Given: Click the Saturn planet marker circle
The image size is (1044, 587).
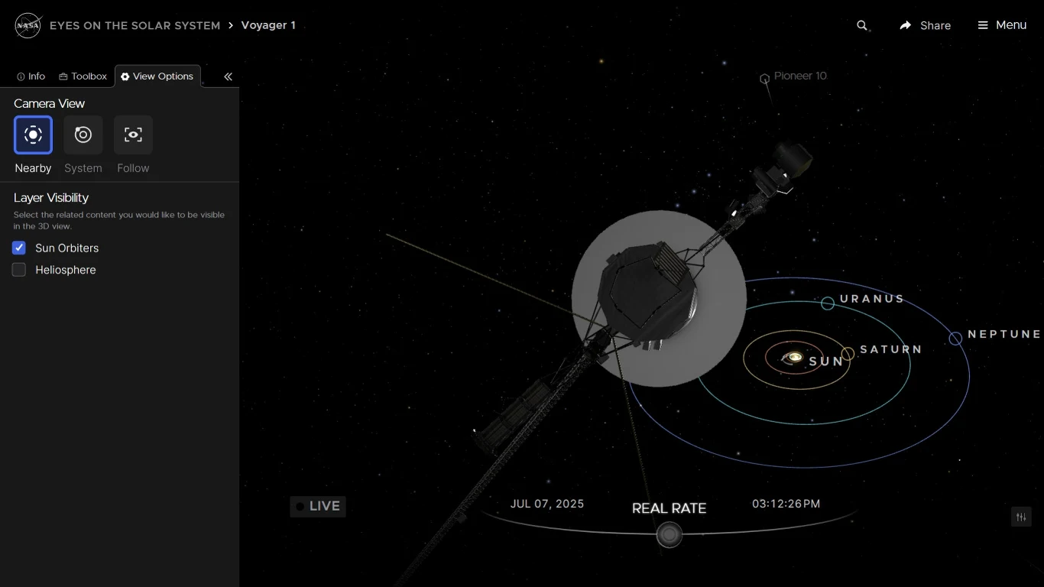Looking at the screenshot, I should click(848, 354).
